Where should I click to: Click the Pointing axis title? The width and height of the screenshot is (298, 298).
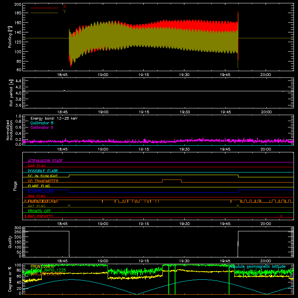point(10,37)
